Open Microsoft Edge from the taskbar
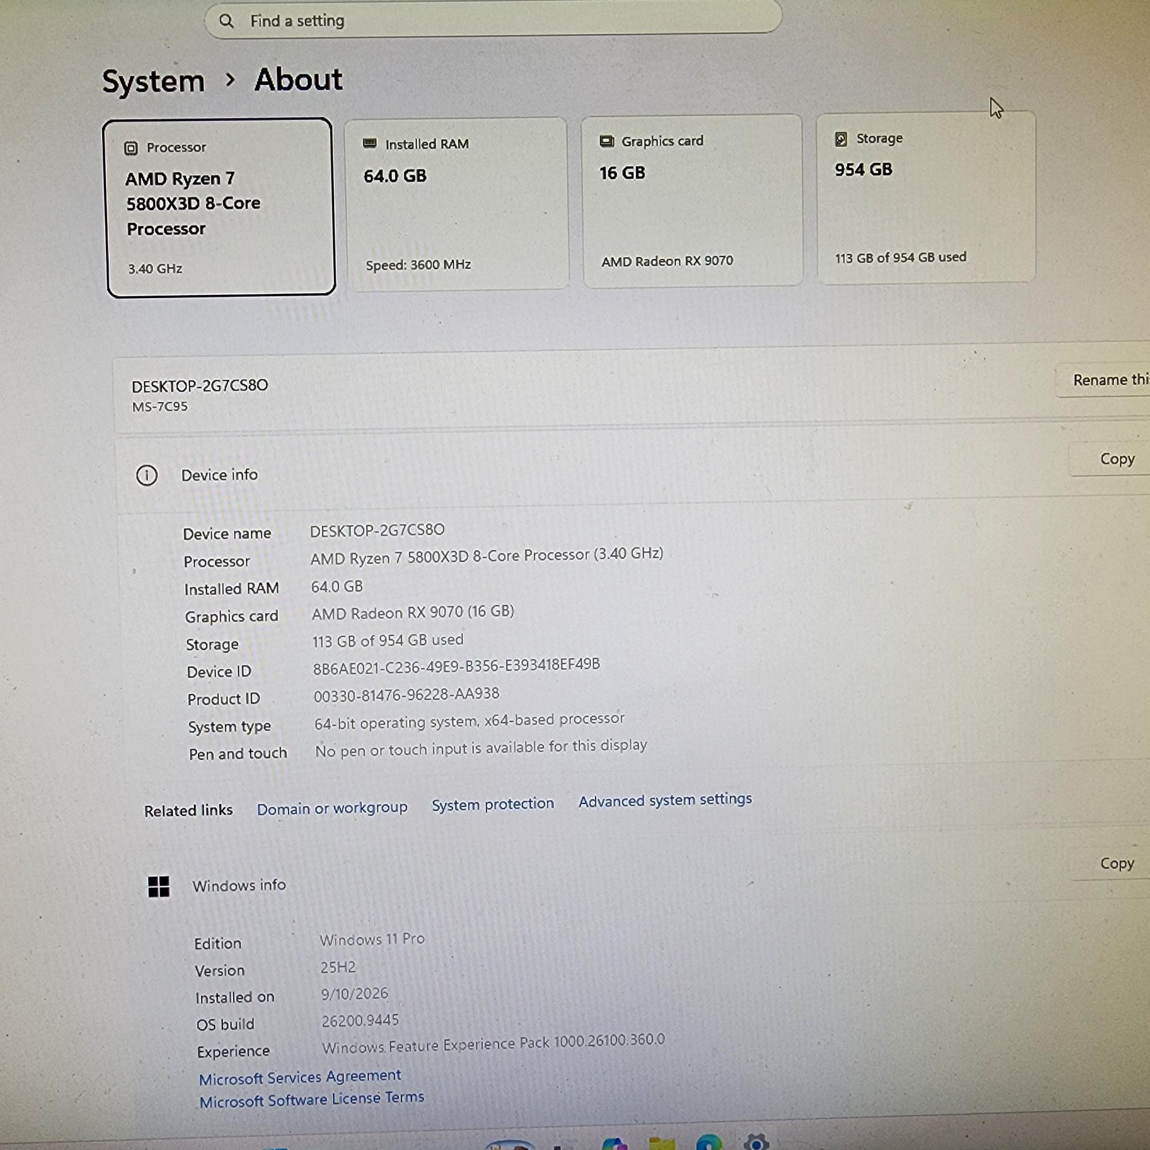Screen dimensions: 1150x1150 (x=708, y=1143)
